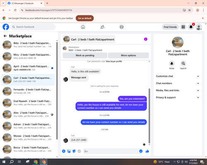
Task: Open the Becca conversation
Action: click(x=28, y=149)
